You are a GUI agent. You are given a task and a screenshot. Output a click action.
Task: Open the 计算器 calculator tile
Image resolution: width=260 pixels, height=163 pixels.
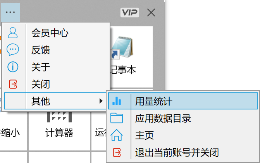coord(59,128)
